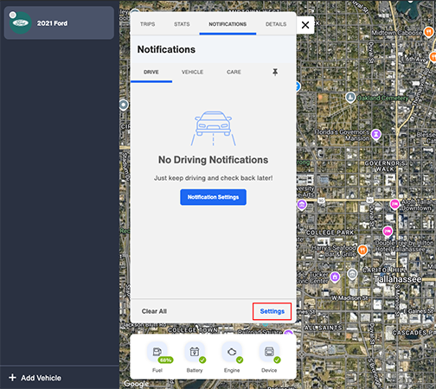Viewport: 436px width, 389px height.
Task: Click the Midtown Caboose restaurant marker
Action: pos(428,32)
